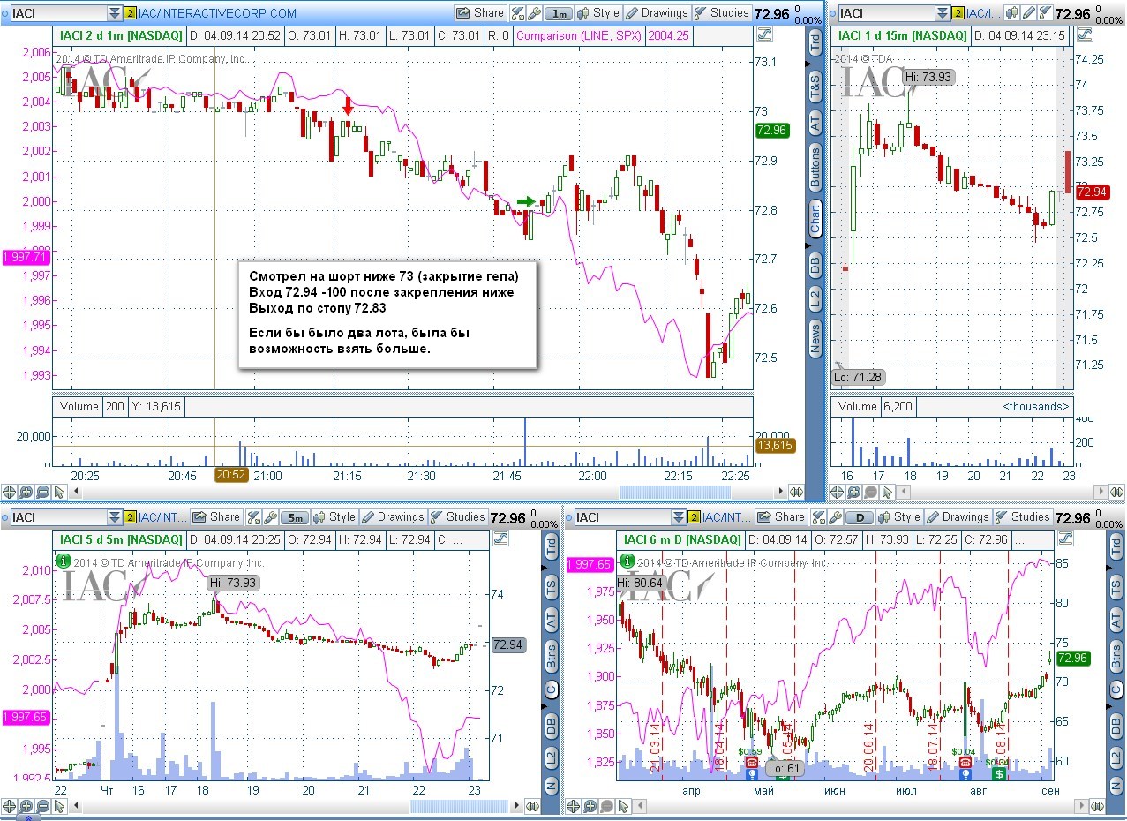Click the 'Hi: 80.64' bubble on the daily chart
1127x821 pixels.
tap(640, 583)
